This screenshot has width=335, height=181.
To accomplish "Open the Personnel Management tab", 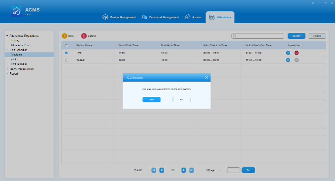I will (160, 17).
